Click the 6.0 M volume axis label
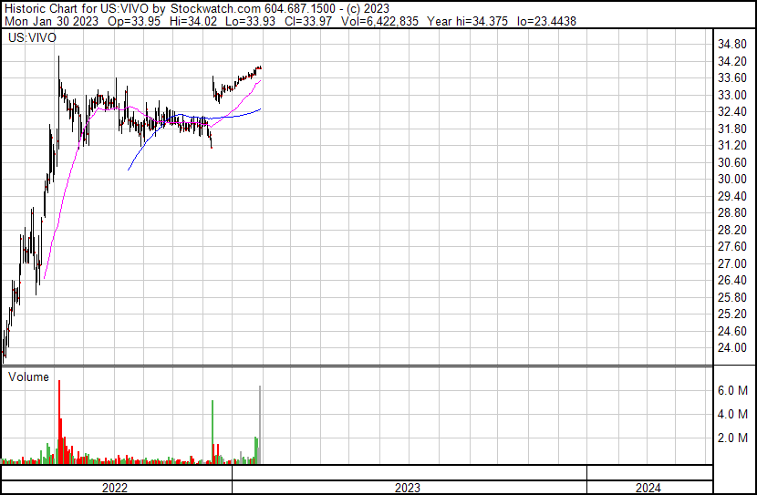This screenshot has width=757, height=495. [x=732, y=390]
